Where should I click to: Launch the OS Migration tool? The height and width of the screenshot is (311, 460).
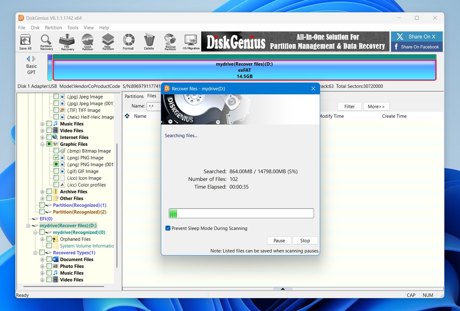pyautogui.click(x=191, y=42)
